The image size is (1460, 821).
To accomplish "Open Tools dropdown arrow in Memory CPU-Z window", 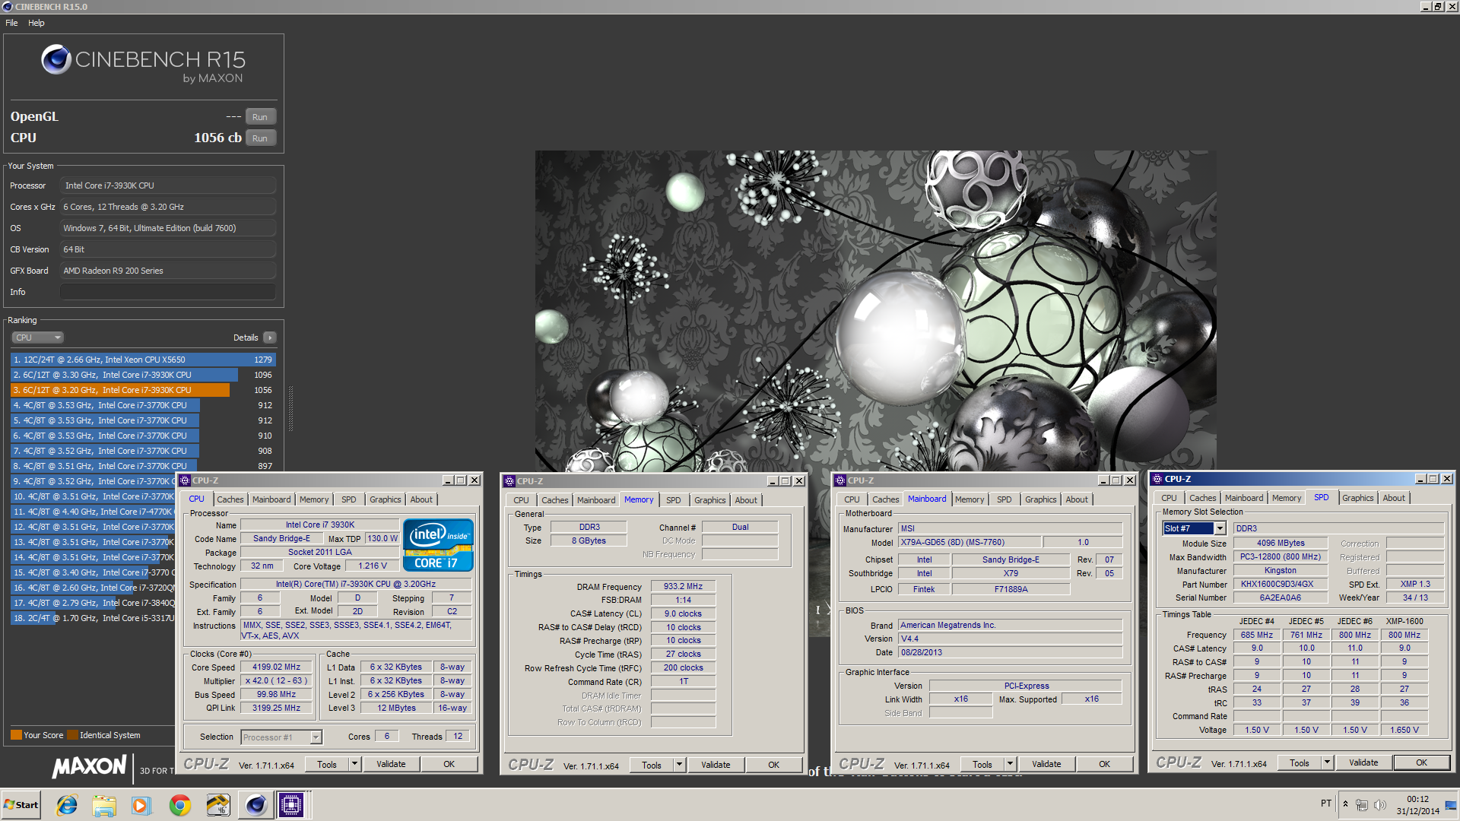I will 679,765.
